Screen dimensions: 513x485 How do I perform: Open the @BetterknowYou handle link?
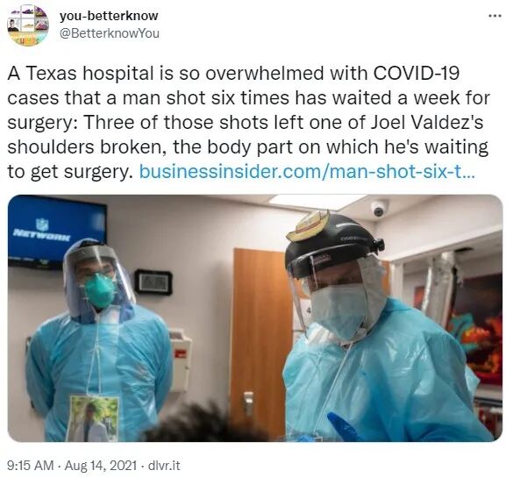pyautogui.click(x=110, y=33)
